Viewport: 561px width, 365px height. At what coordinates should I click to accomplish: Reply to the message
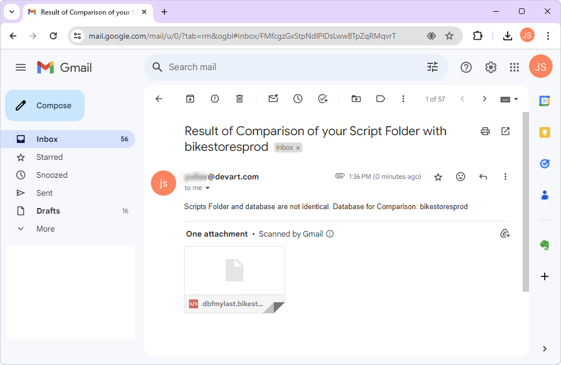[x=483, y=177]
